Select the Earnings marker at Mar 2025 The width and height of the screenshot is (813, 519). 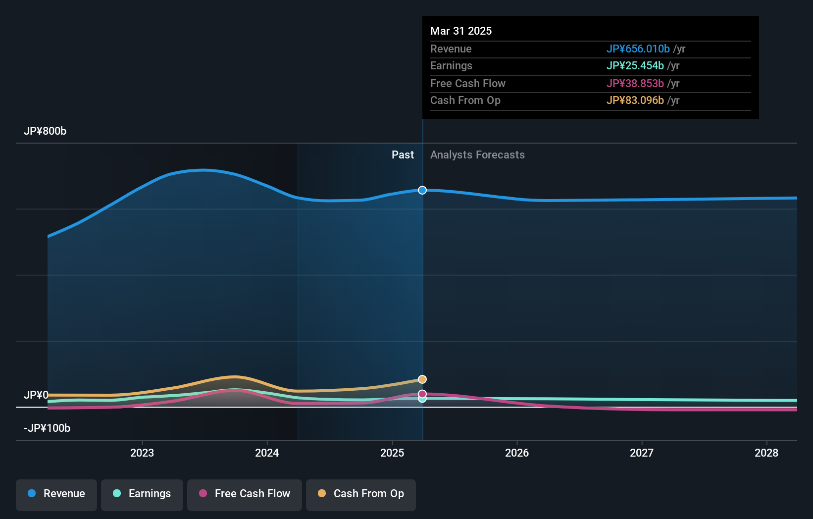pos(422,399)
